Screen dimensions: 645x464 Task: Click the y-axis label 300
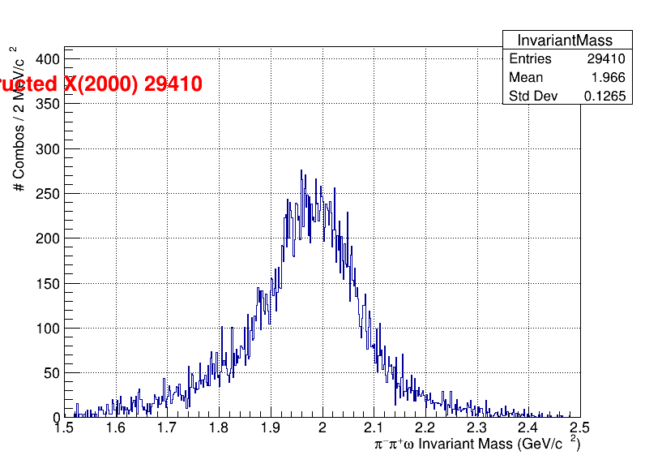click(x=48, y=149)
